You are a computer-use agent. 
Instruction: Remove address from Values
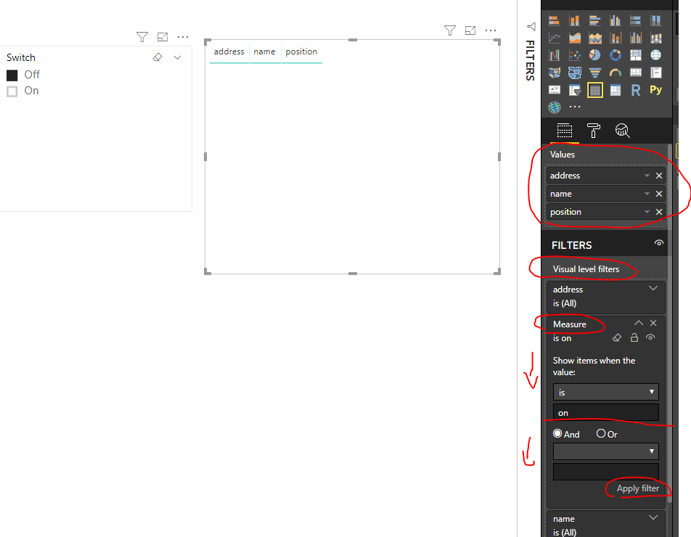point(659,176)
